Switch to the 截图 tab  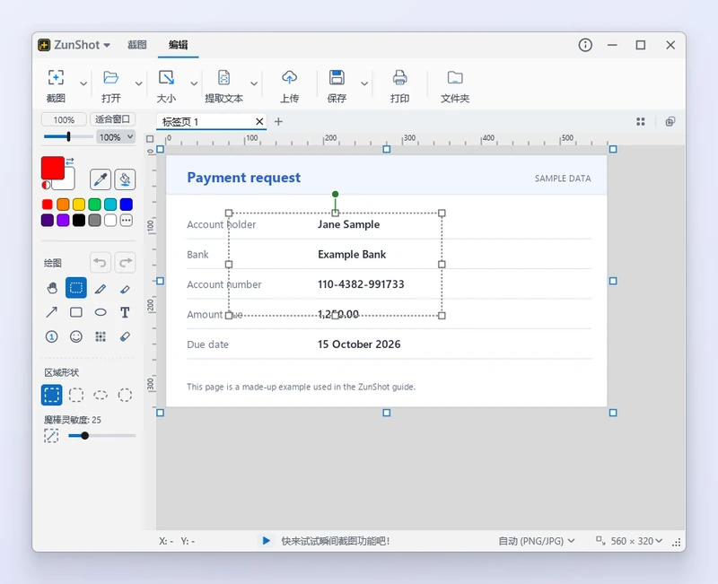coord(137,45)
